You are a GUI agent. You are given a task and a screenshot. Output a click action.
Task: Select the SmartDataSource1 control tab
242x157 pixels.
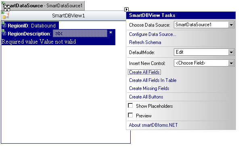click(43, 6)
